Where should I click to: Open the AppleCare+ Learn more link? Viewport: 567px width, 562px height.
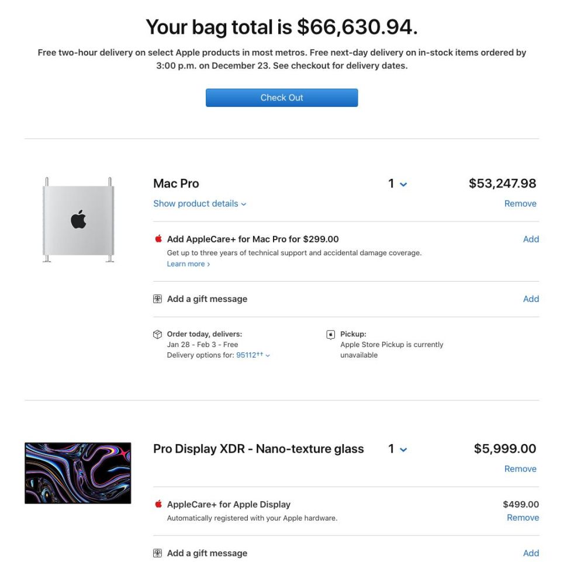pyautogui.click(x=188, y=264)
